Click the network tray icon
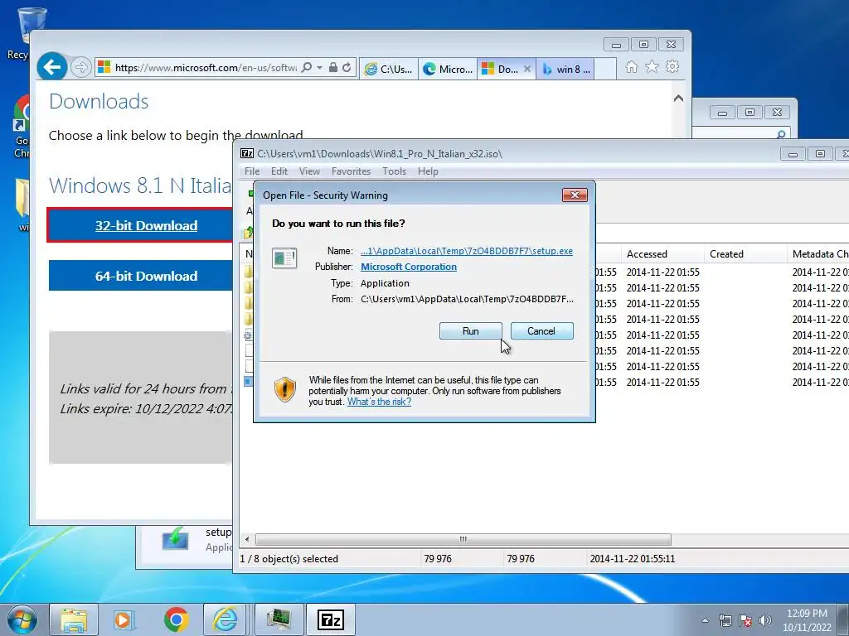The width and height of the screenshot is (849, 636). (x=725, y=620)
